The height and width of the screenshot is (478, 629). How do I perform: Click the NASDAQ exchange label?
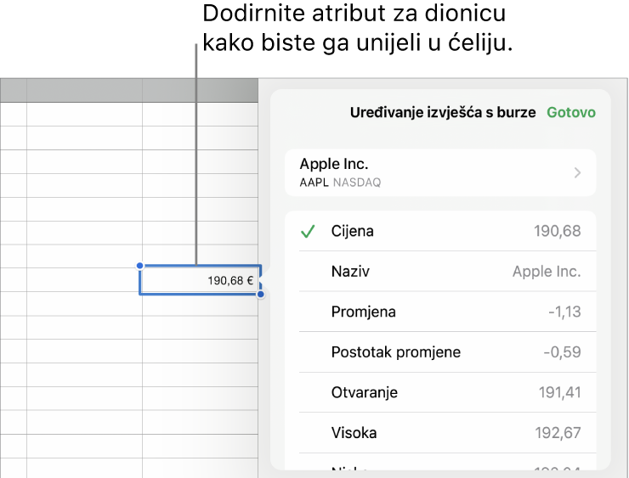tap(357, 183)
